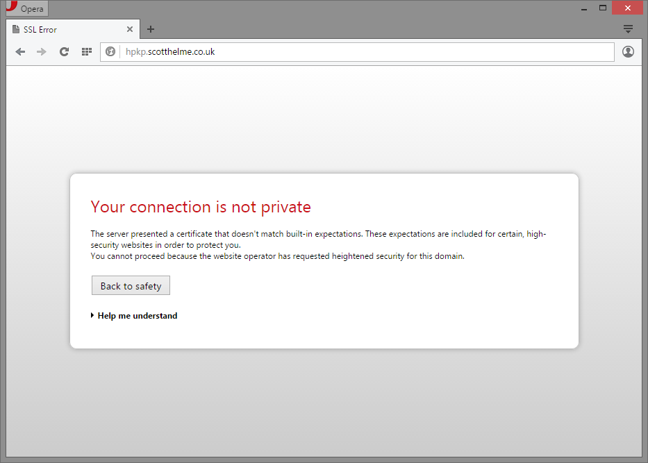
Task: Click the Back to safety button
Action: (x=131, y=286)
